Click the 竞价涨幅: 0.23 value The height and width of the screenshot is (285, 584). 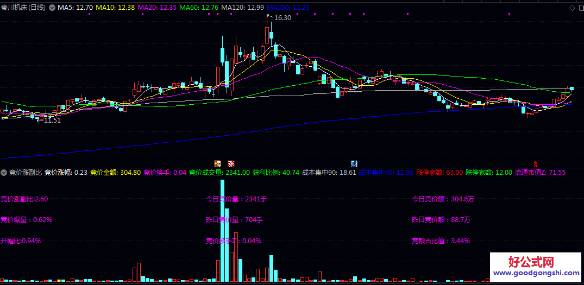point(66,172)
